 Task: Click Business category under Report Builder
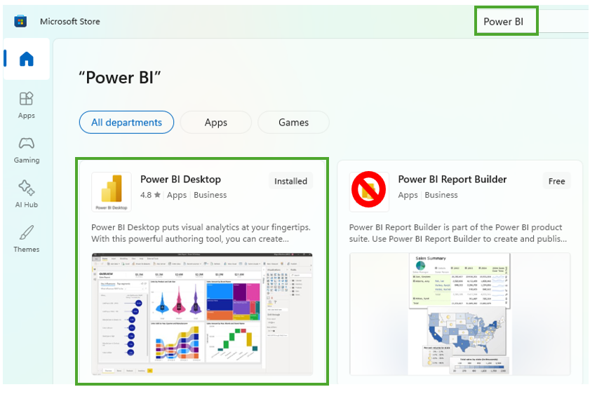pyautogui.click(x=441, y=195)
